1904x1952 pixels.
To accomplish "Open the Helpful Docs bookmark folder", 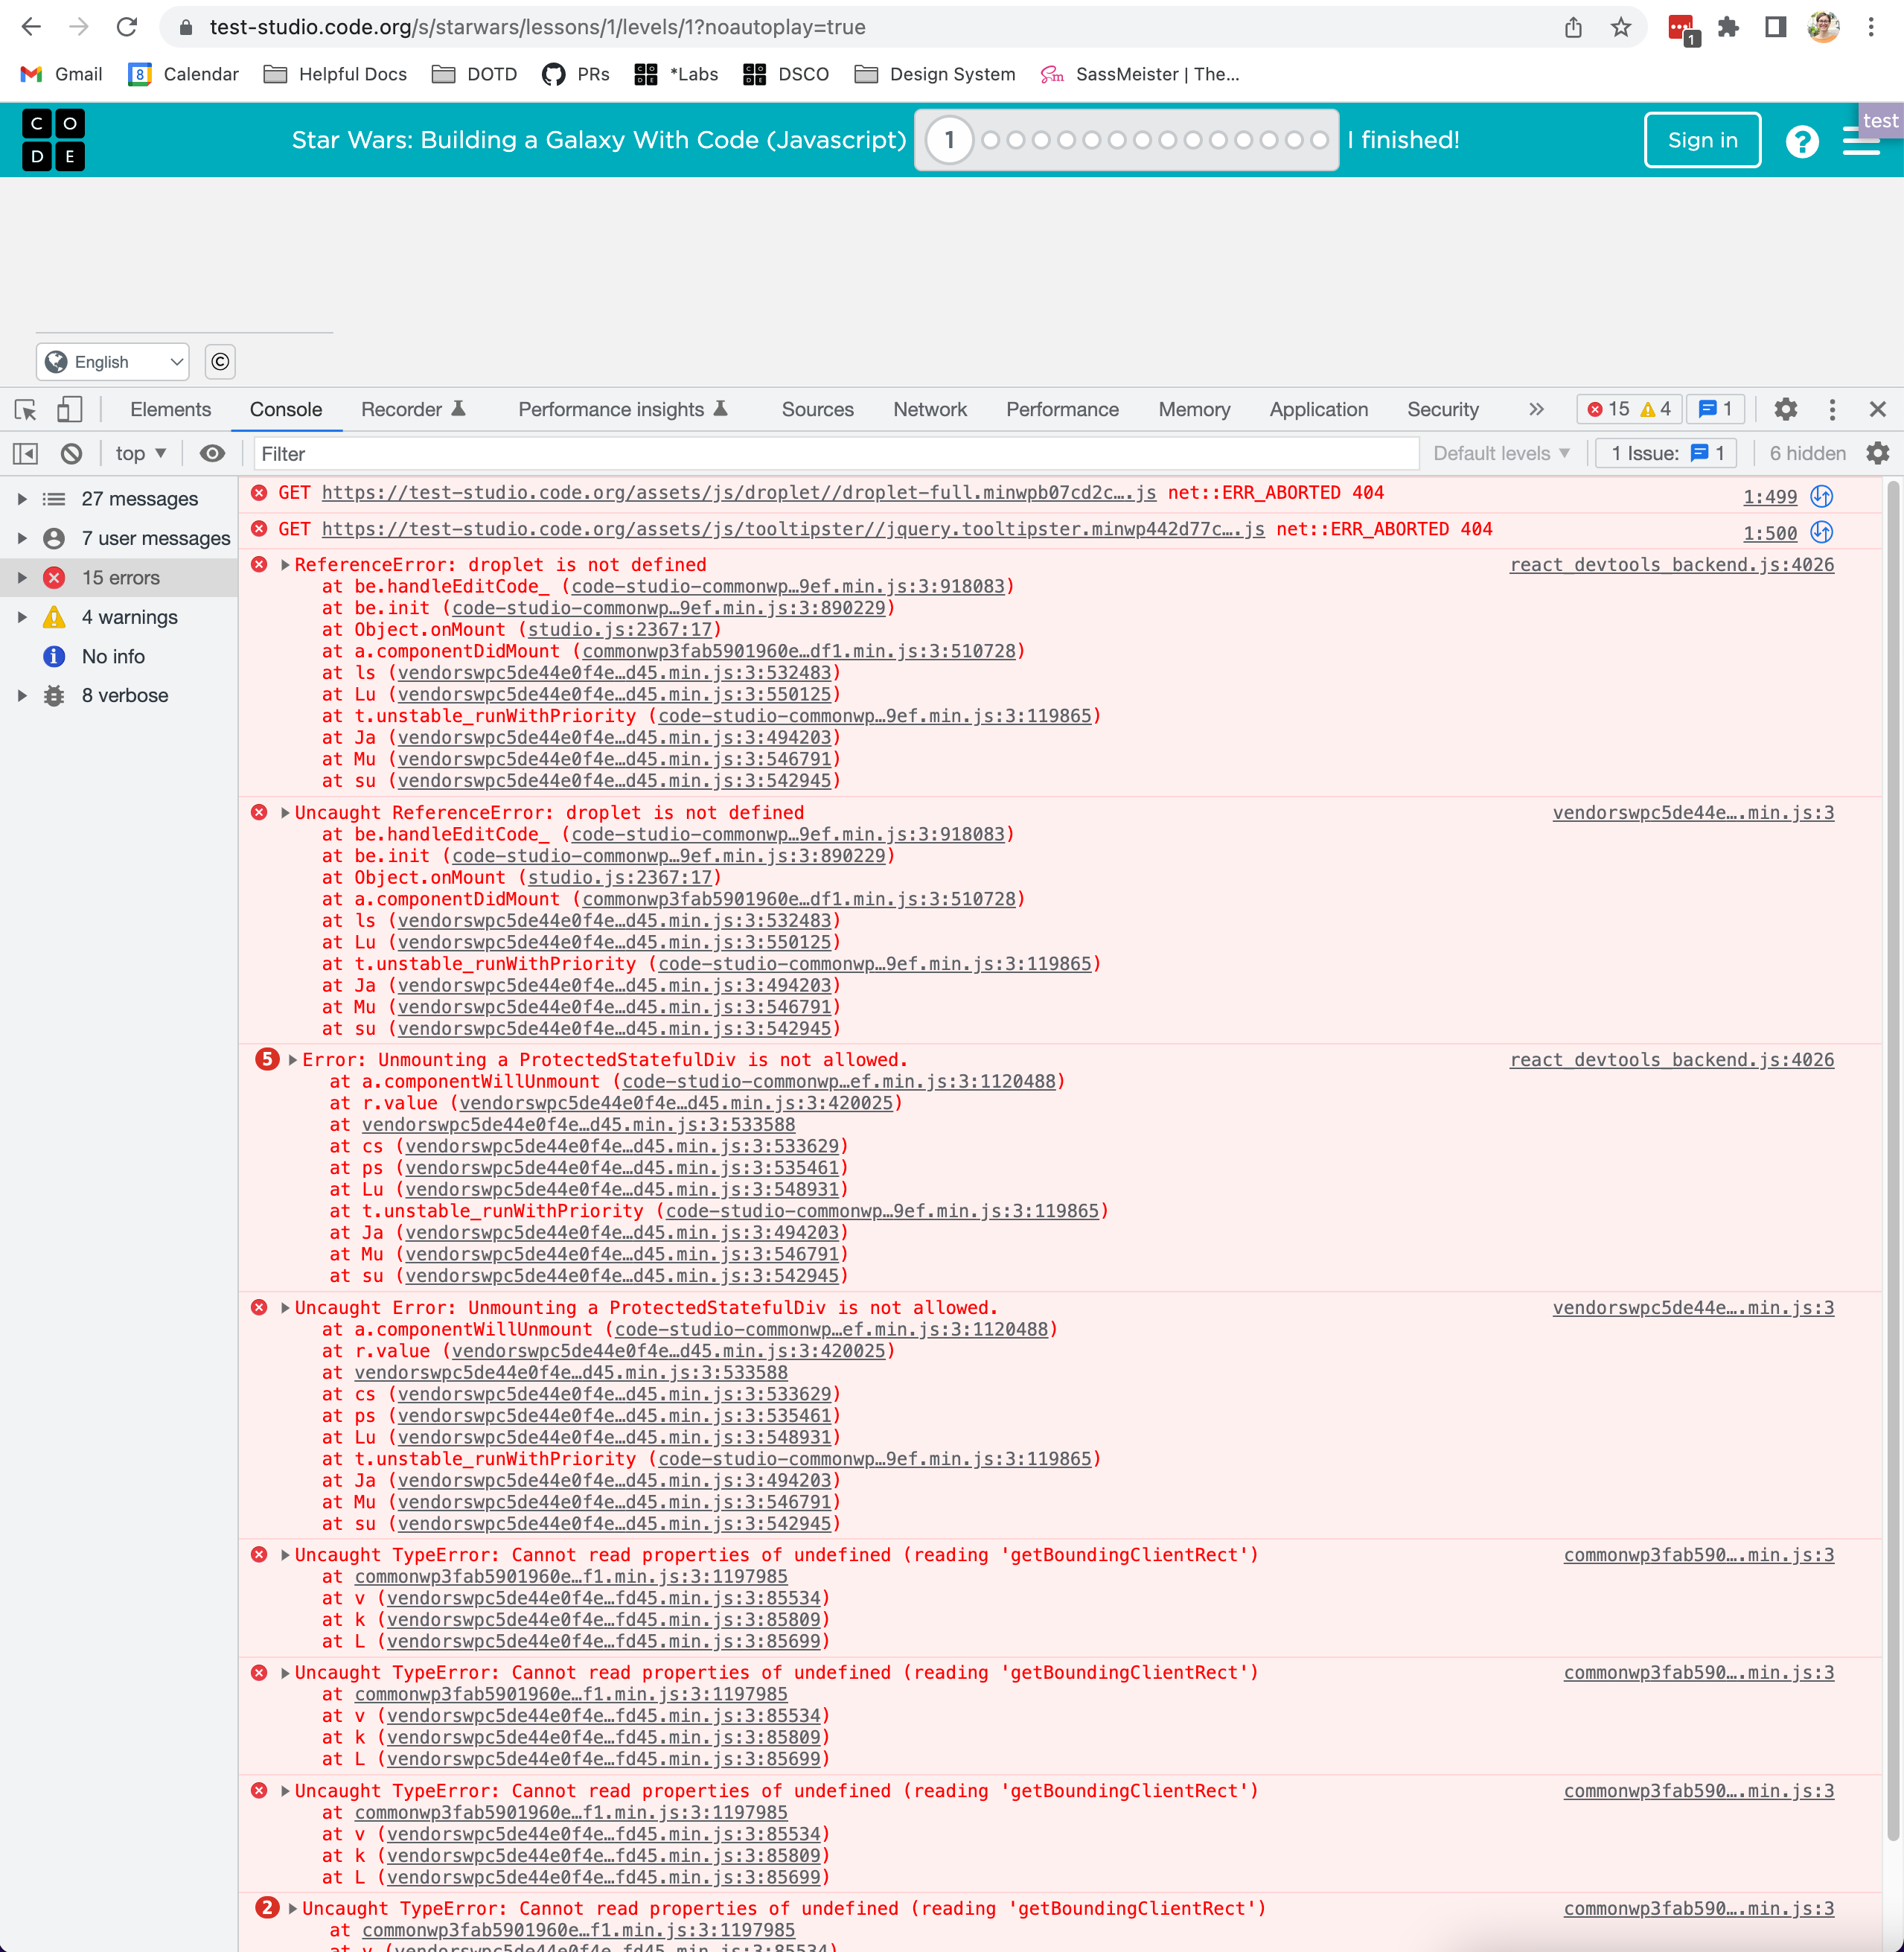I will click(335, 74).
